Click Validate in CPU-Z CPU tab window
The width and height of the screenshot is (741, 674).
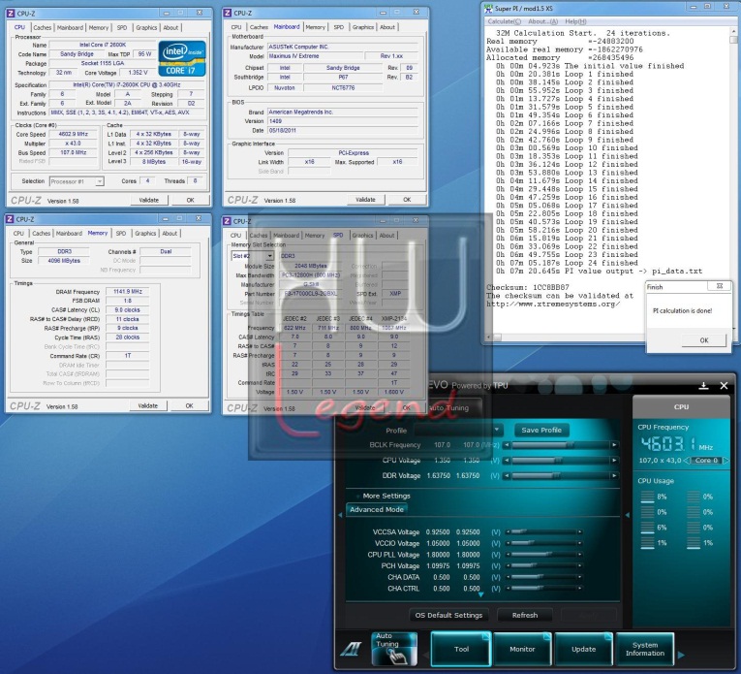point(149,200)
